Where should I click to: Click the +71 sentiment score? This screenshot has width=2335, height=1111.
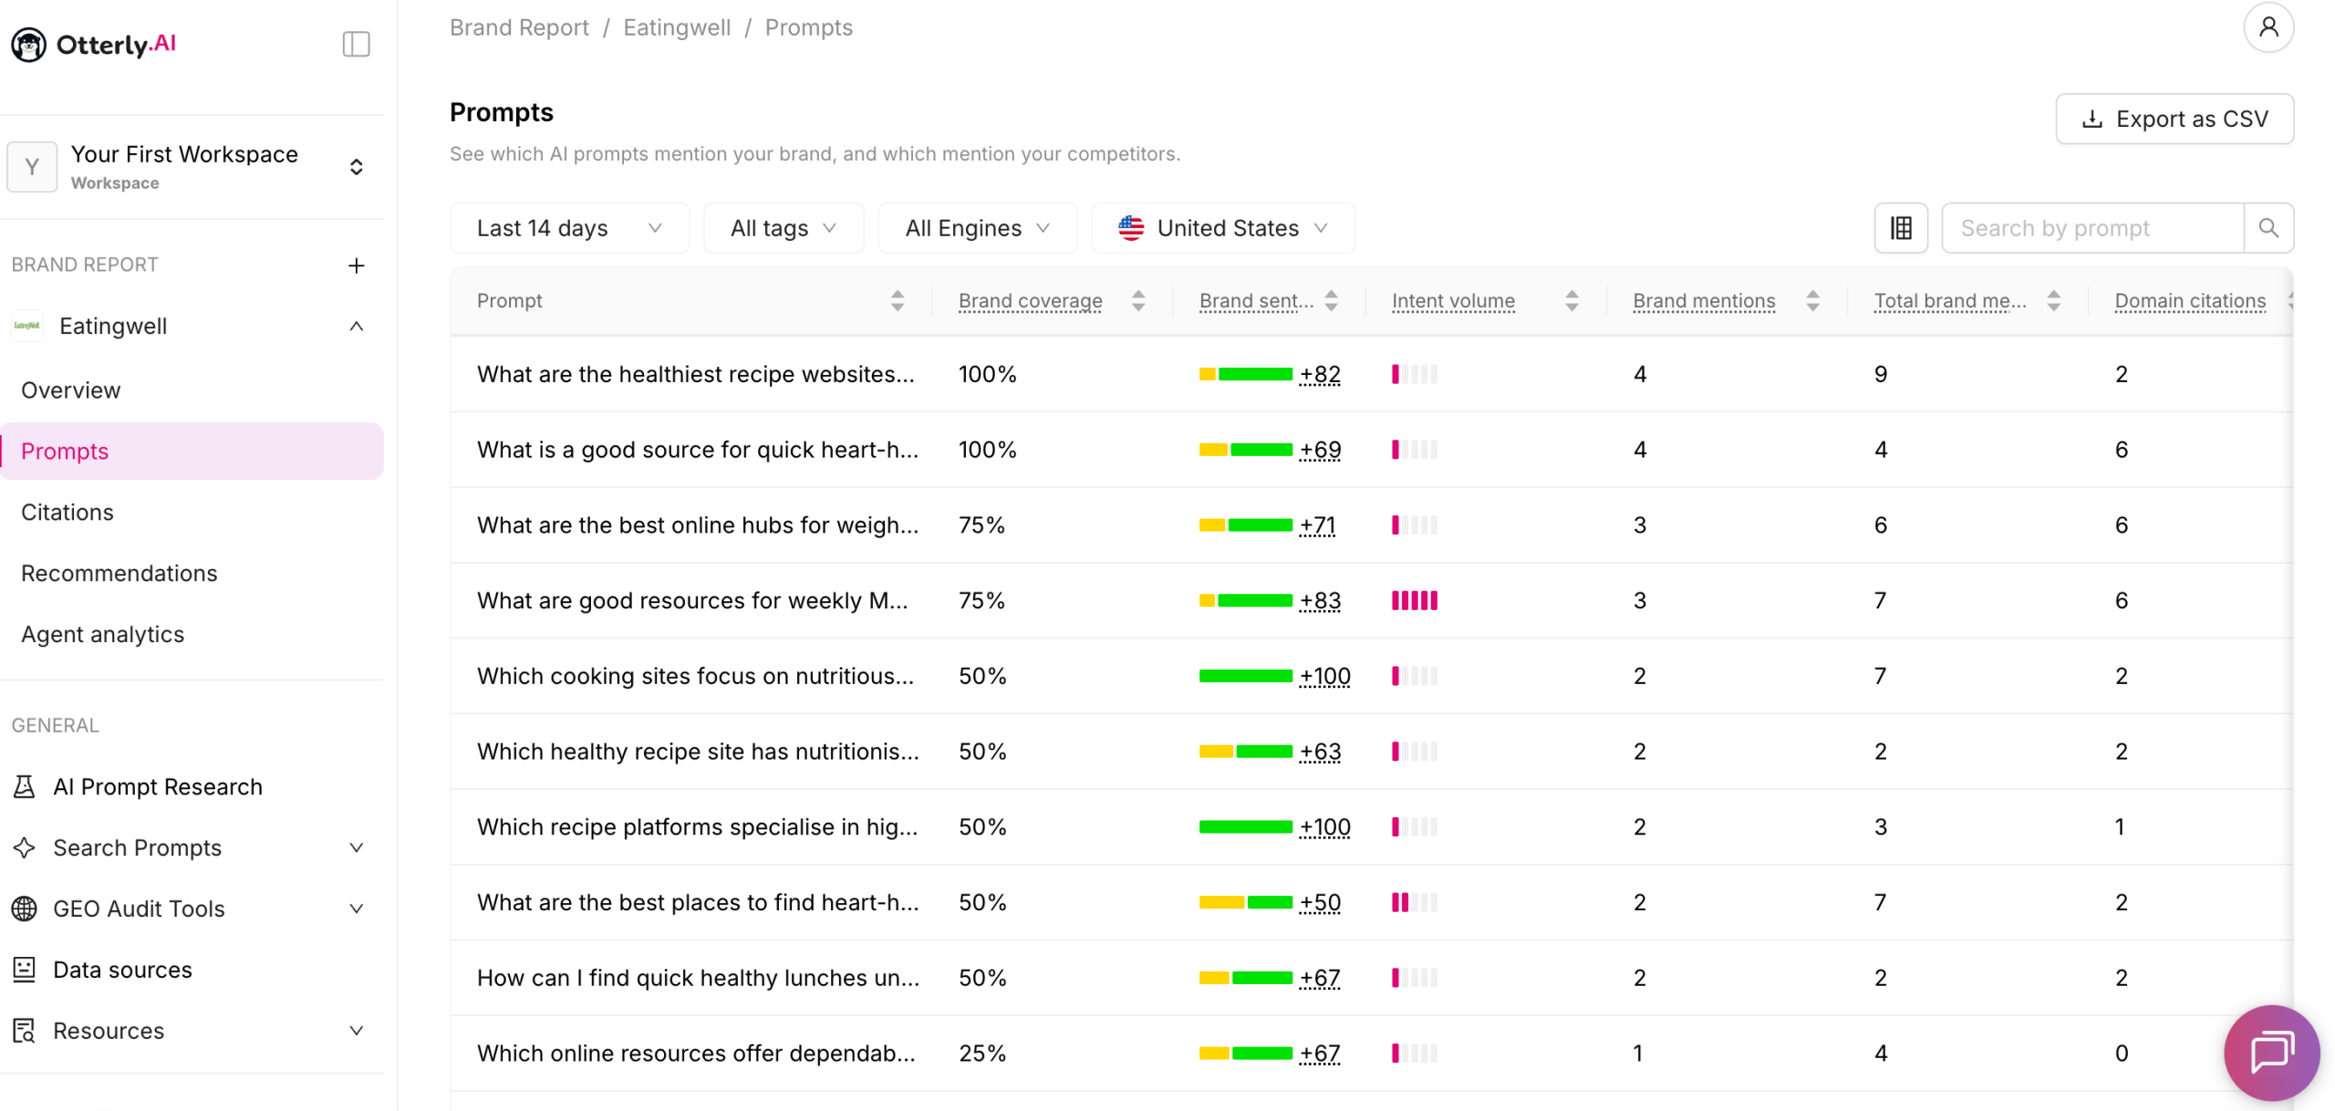pos(1317,525)
